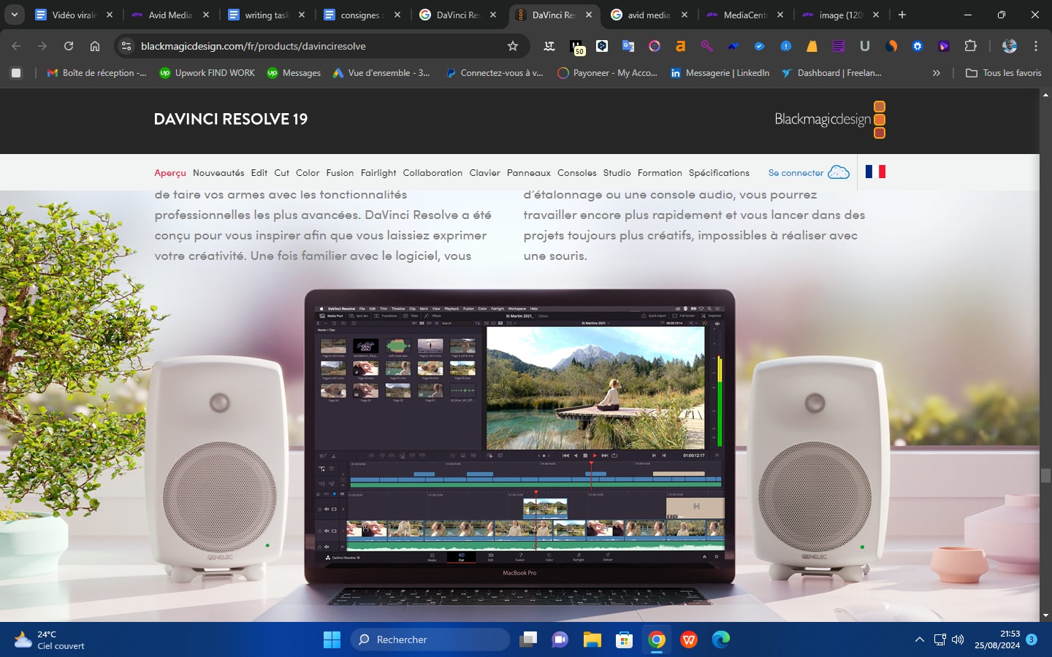Viewport: 1052px width, 657px height.
Task: Open the Studio section
Action: point(617,173)
